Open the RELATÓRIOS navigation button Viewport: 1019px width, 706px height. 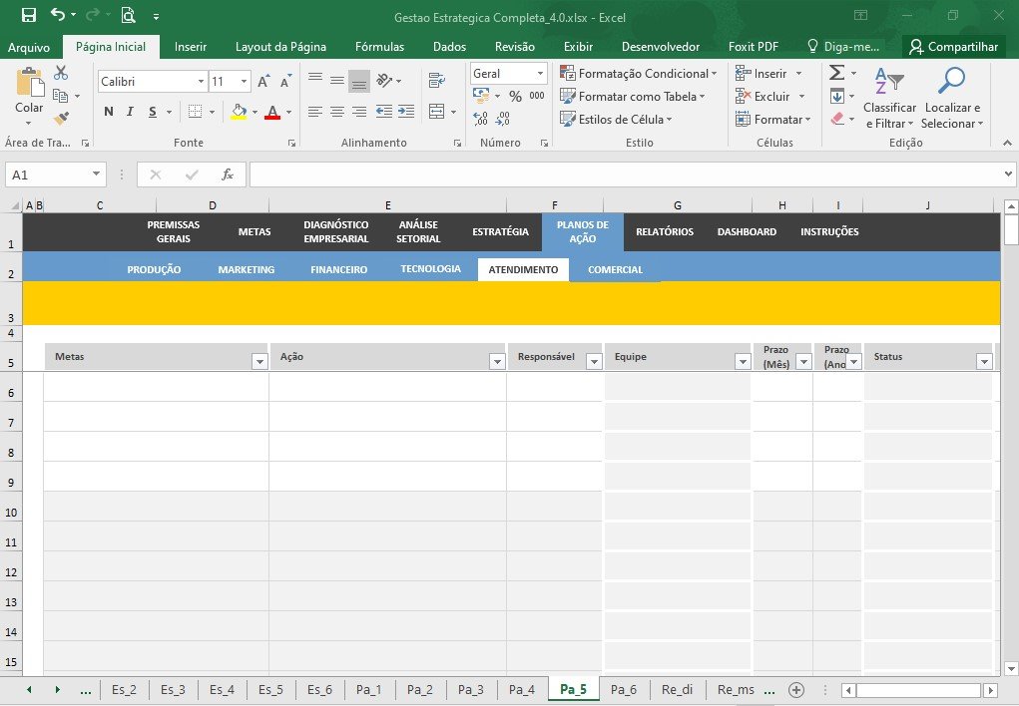(x=665, y=232)
